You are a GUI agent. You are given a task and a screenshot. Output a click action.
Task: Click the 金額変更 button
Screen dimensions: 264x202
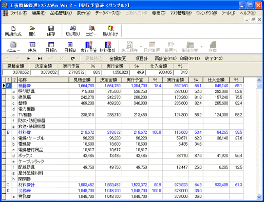tap(118, 58)
